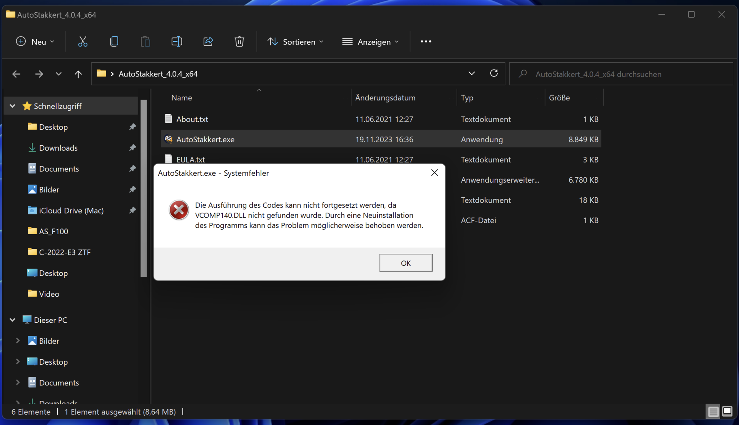Click the Paste clipboard icon
Screen dimensions: 739x425
point(145,42)
